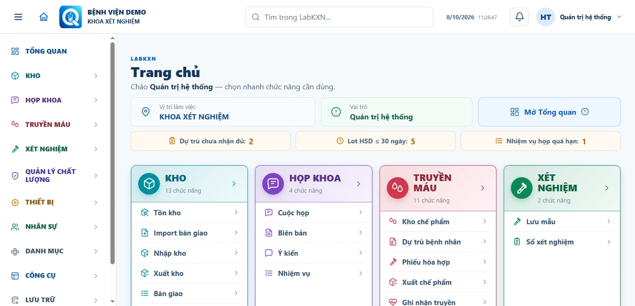Viewport: 635px width, 306px height.
Task: Click the Xuất kho row icon
Action: 145,274
